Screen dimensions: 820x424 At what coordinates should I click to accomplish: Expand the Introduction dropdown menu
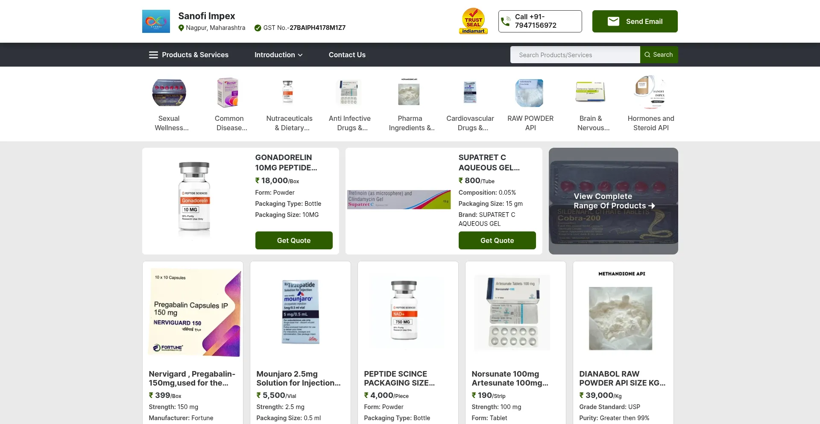278,55
